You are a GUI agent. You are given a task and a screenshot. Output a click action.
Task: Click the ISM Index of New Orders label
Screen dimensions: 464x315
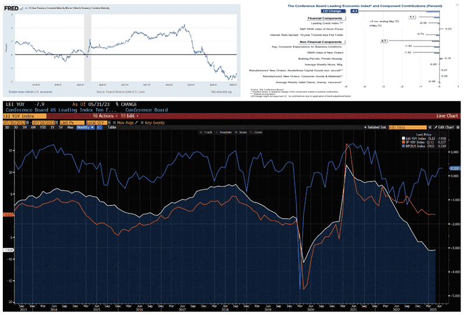click(x=325, y=53)
